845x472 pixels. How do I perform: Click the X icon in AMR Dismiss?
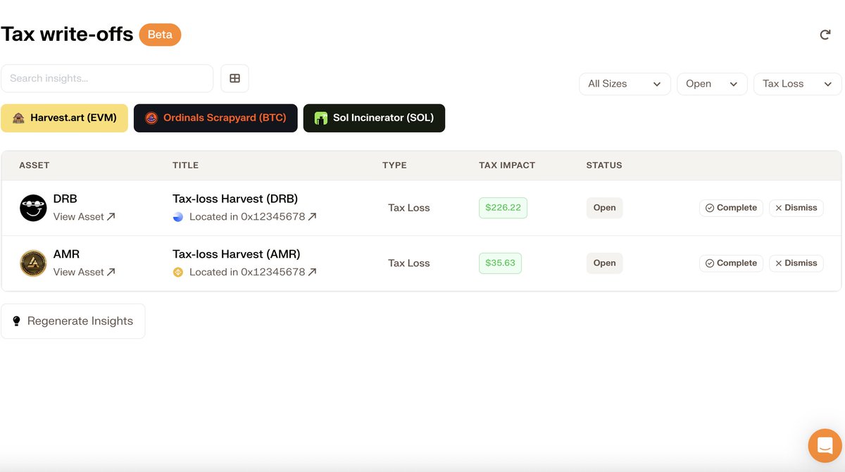779,263
